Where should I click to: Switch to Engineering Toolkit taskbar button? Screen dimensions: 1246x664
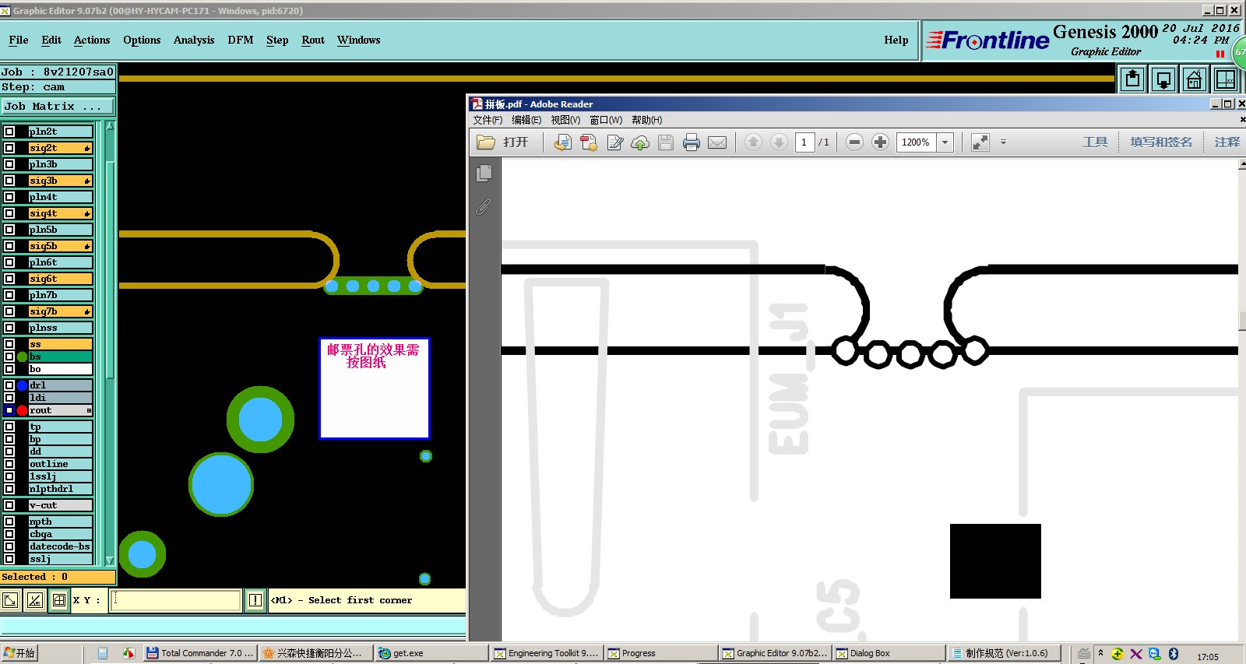tap(547, 653)
